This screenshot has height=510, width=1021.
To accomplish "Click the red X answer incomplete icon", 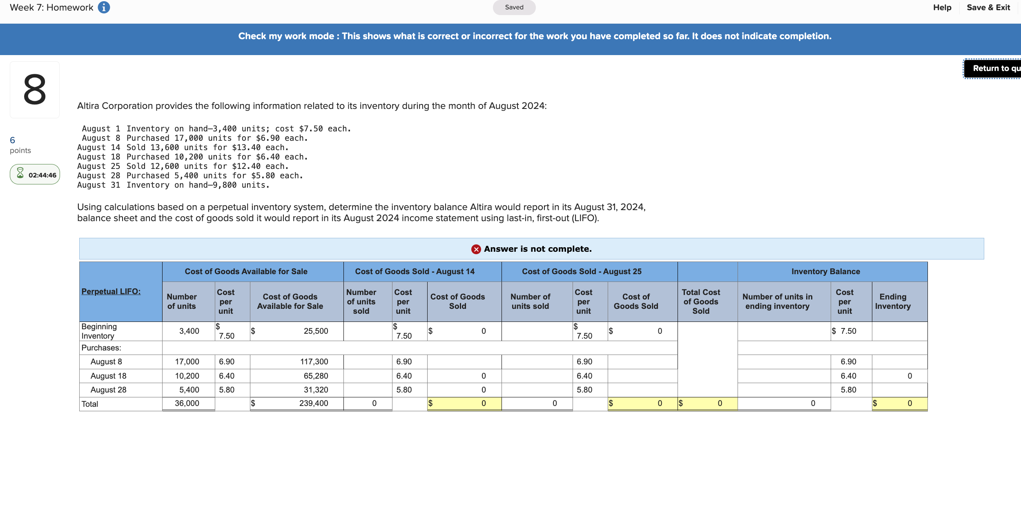I will (x=476, y=249).
